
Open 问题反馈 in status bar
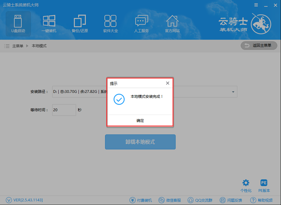(x=231, y=200)
